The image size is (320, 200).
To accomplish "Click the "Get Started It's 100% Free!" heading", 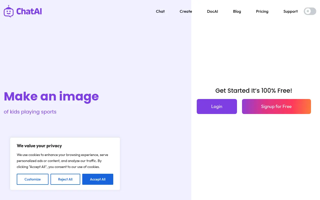I will (253, 91).
